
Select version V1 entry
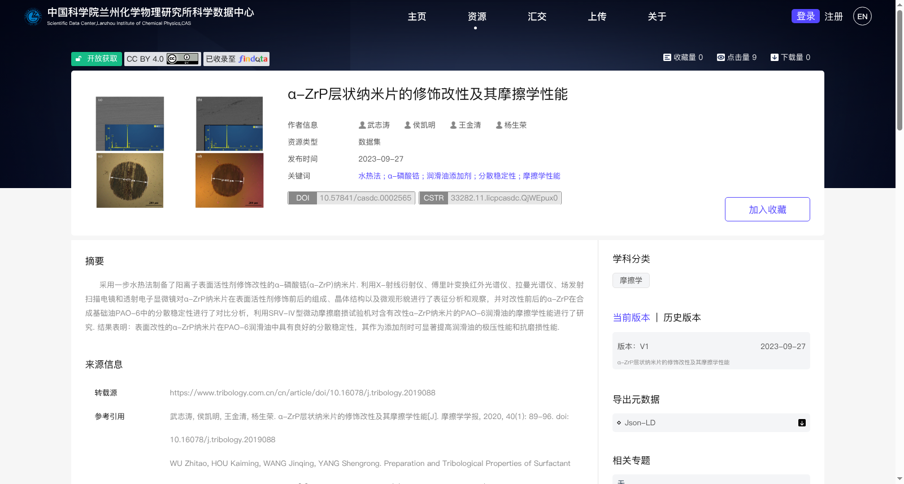tap(711, 351)
